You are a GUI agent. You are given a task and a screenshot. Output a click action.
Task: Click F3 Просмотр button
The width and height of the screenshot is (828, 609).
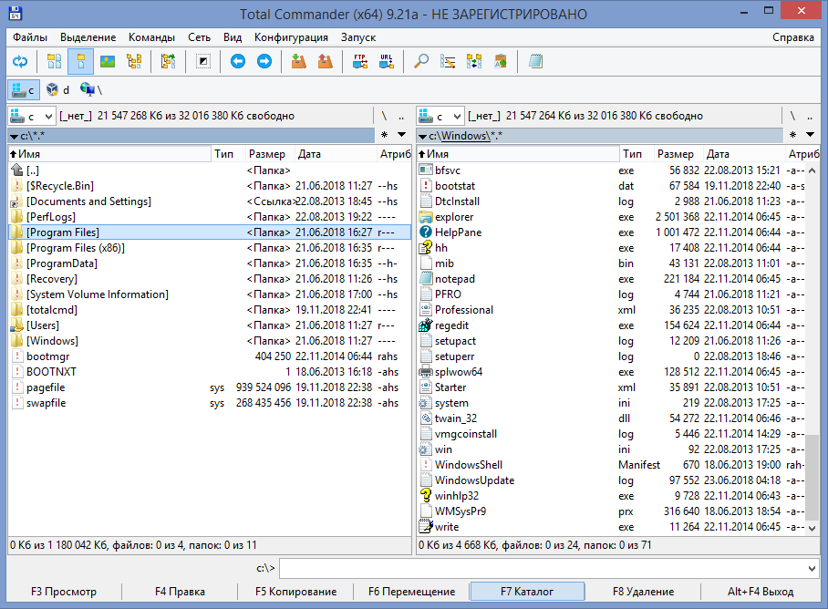tap(63, 592)
